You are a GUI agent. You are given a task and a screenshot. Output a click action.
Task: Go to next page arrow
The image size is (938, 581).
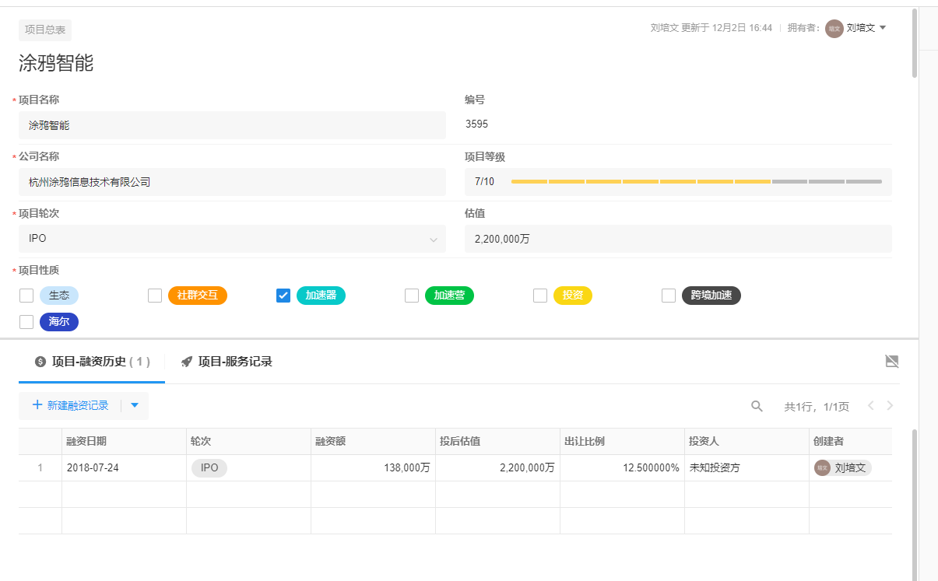(890, 405)
